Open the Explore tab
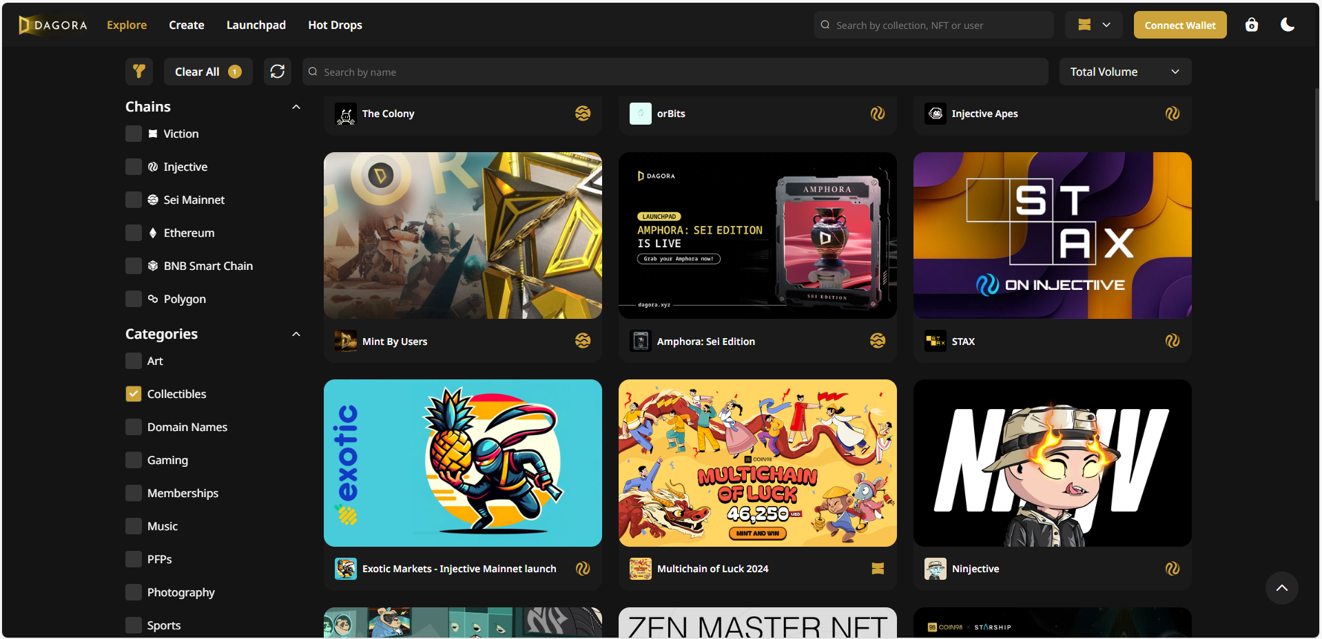Screen dimensions: 1322x639 (x=127, y=25)
